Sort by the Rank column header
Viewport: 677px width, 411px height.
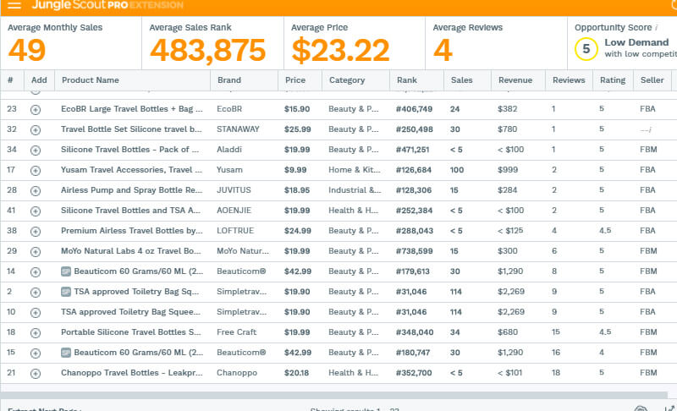pyautogui.click(x=405, y=80)
